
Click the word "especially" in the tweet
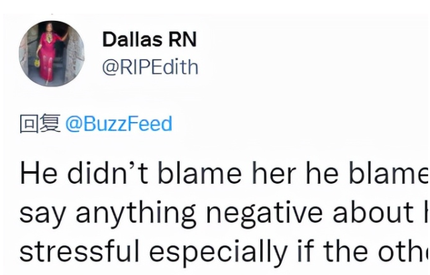point(215,251)
